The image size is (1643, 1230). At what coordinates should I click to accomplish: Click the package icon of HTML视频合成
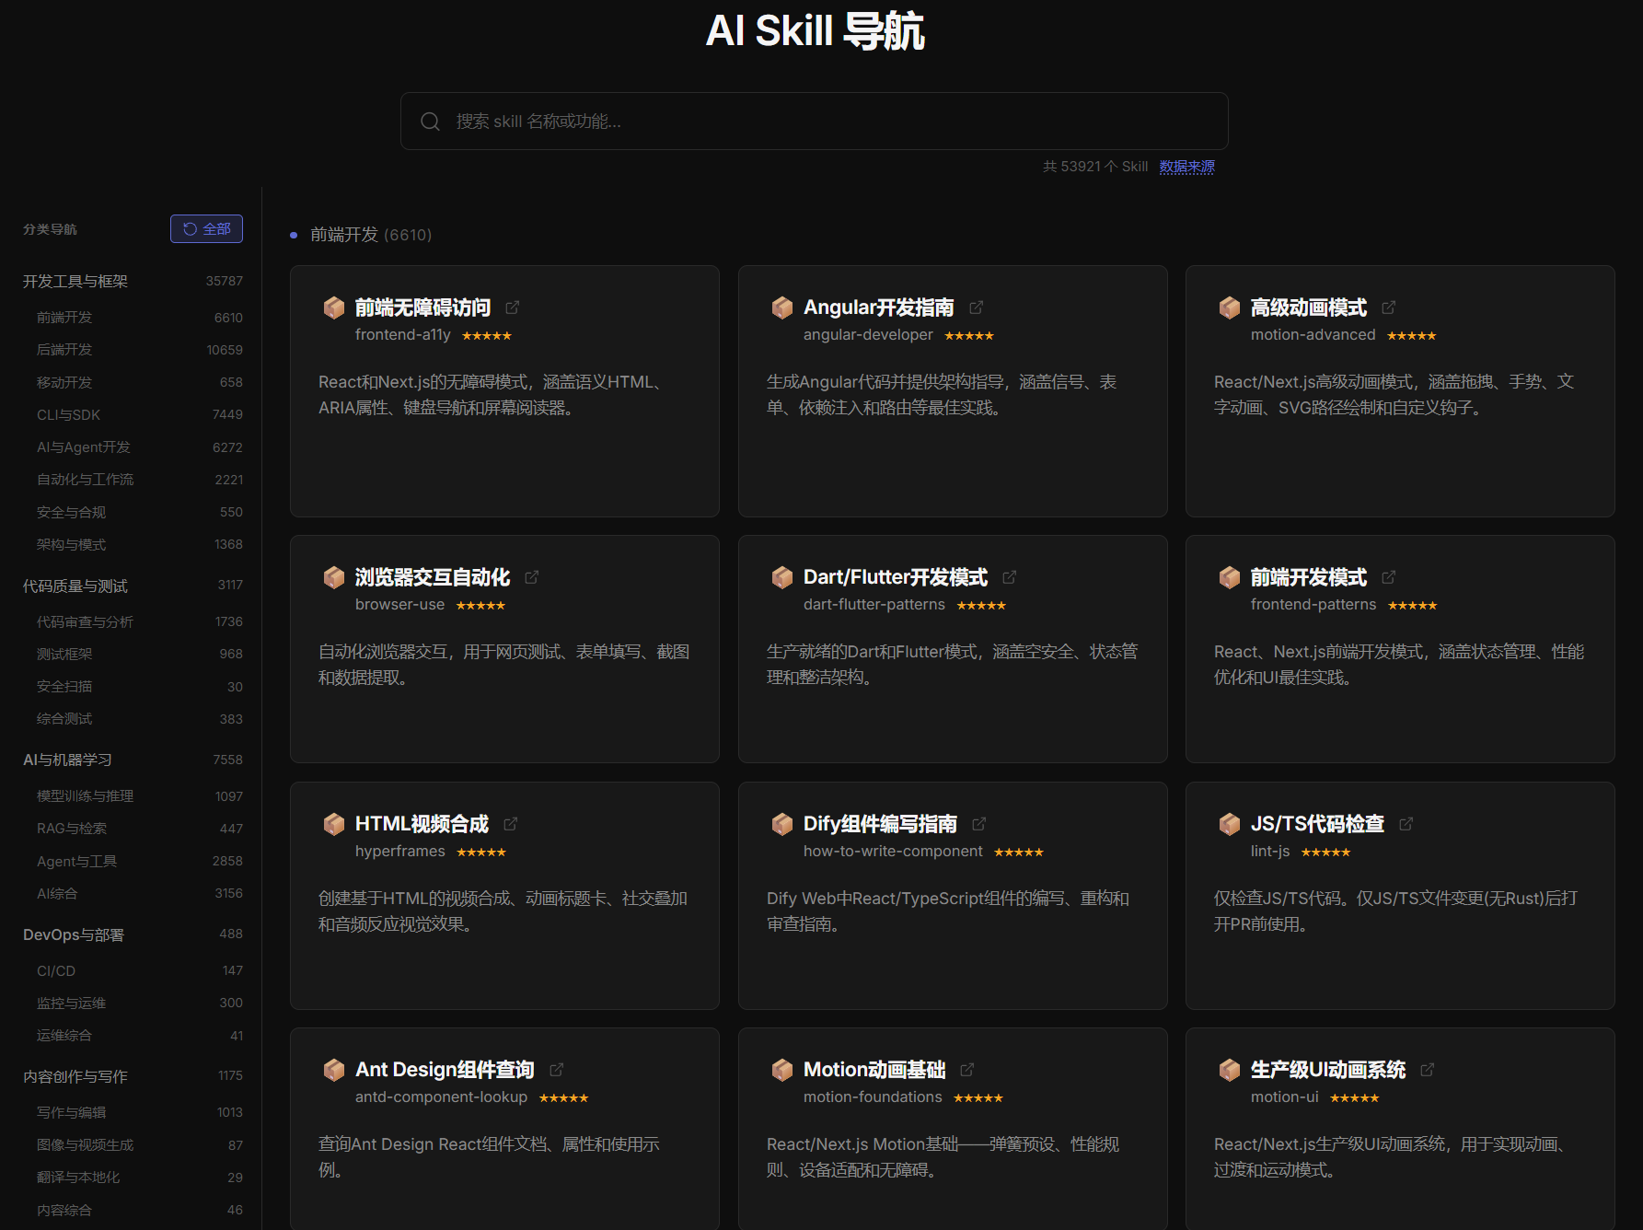(334, 824)
